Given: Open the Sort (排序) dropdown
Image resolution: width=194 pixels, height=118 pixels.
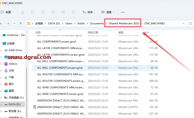Looking at the screenshot, I should [89, 12].
